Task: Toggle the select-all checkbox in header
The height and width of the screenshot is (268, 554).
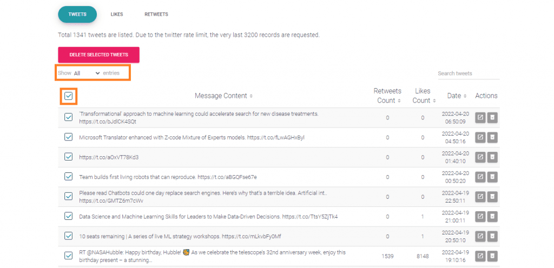Action: coord(69,96)
